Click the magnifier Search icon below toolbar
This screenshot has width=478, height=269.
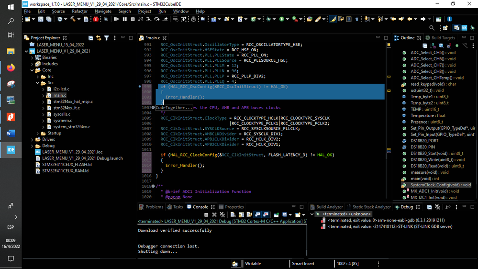pos(432,28)
